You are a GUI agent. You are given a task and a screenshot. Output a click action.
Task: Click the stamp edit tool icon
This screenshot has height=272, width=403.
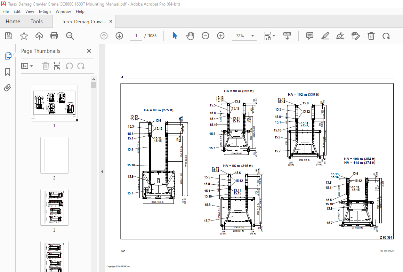pyautogui.click(x=356, y=36)
